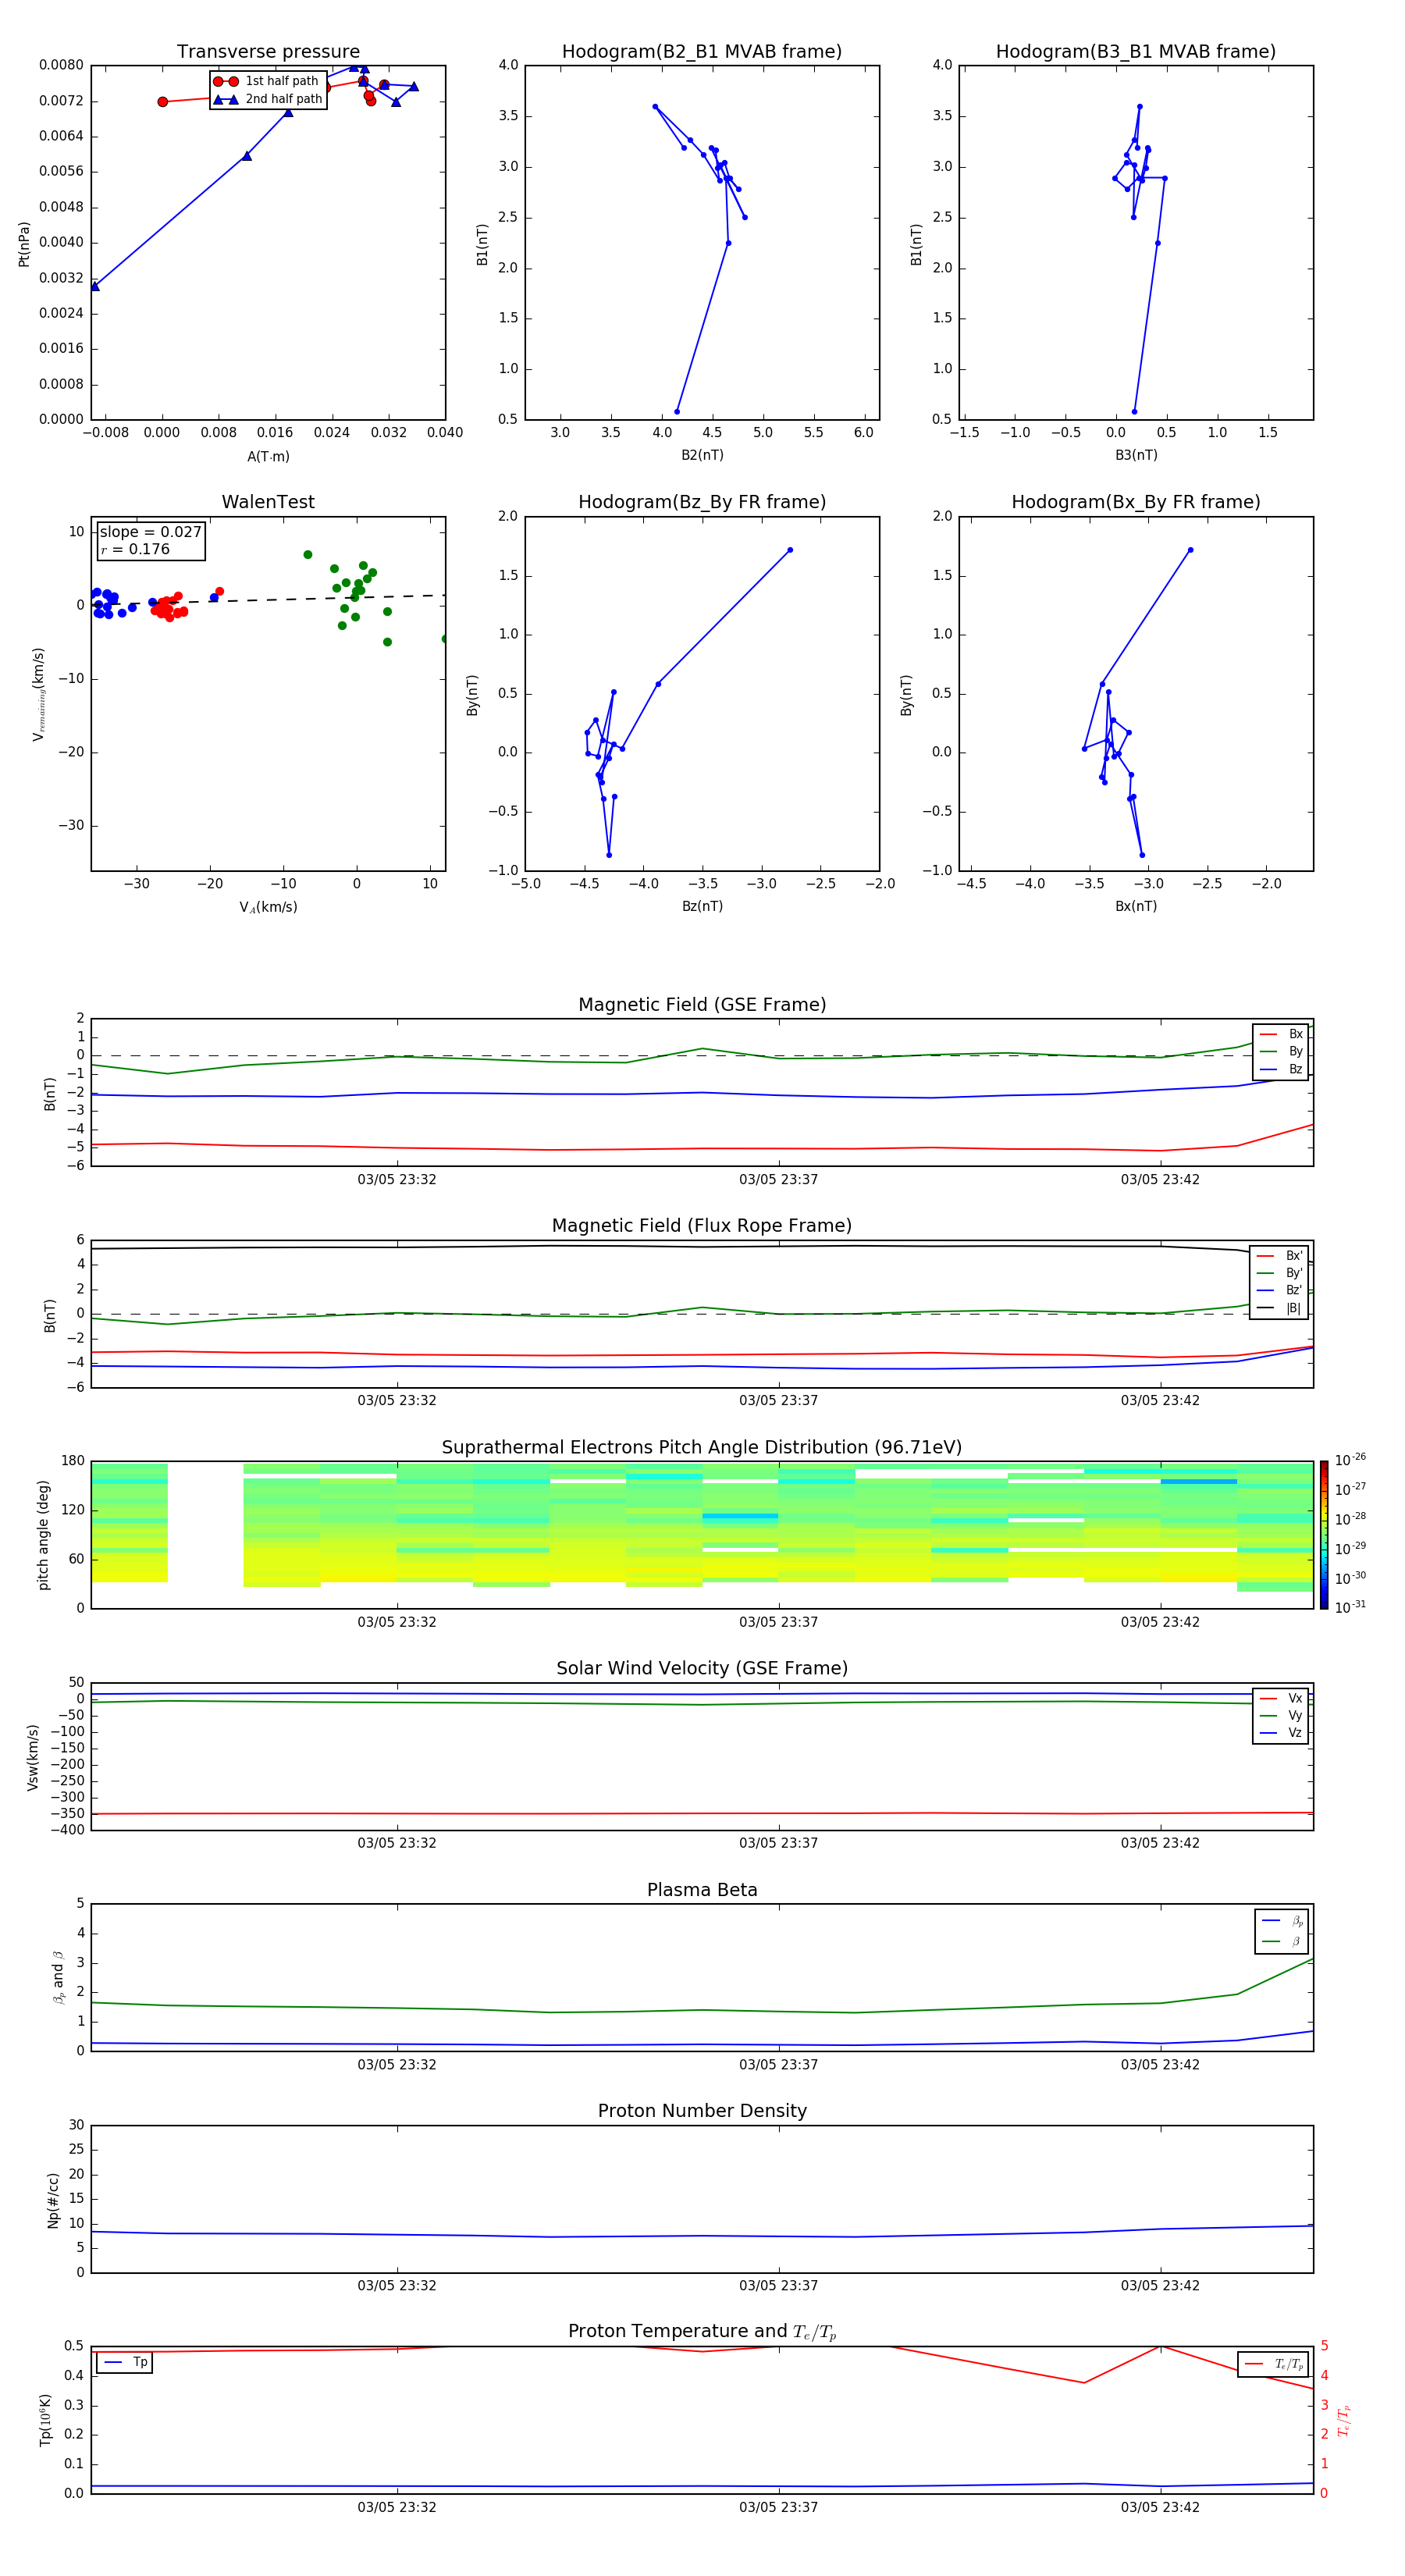Click the pitch angle colorbar
This screenshot has height=2576, width=1405.
pyautogui.click(x=1324, y=1535)
